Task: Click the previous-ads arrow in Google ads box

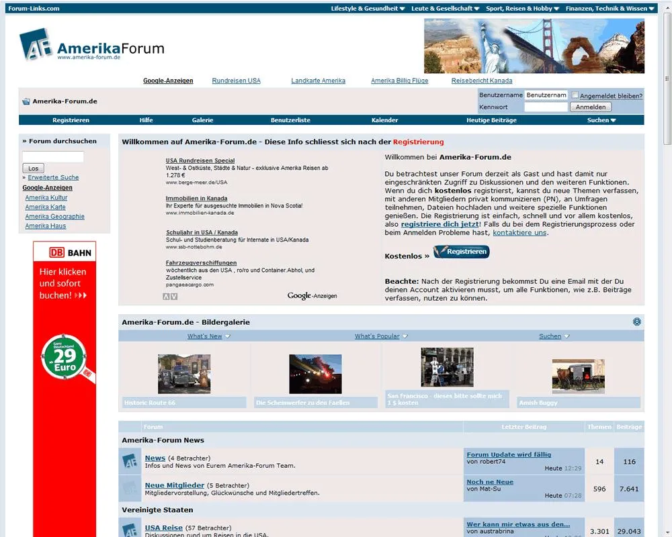Action: 166,296
